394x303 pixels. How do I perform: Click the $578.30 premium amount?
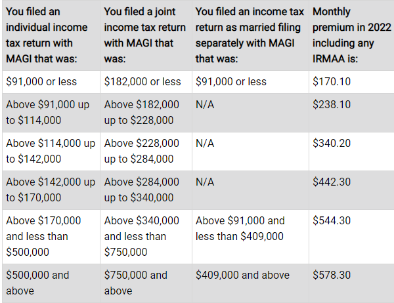coord(332,275)
